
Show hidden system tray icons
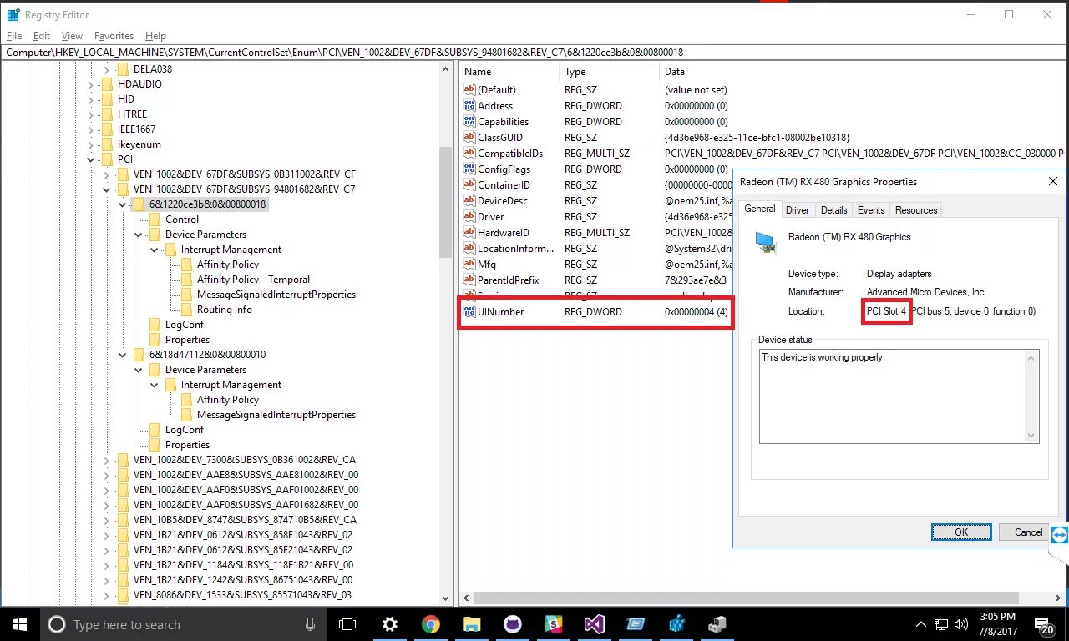pos(921,624)
